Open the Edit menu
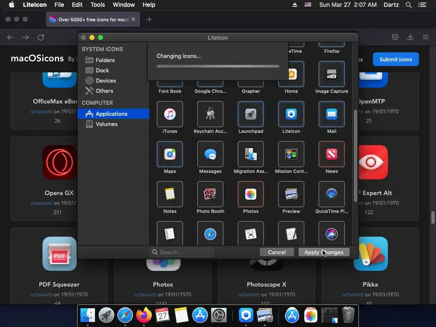This screenshot has height=327, width=436. pos(77,5)
